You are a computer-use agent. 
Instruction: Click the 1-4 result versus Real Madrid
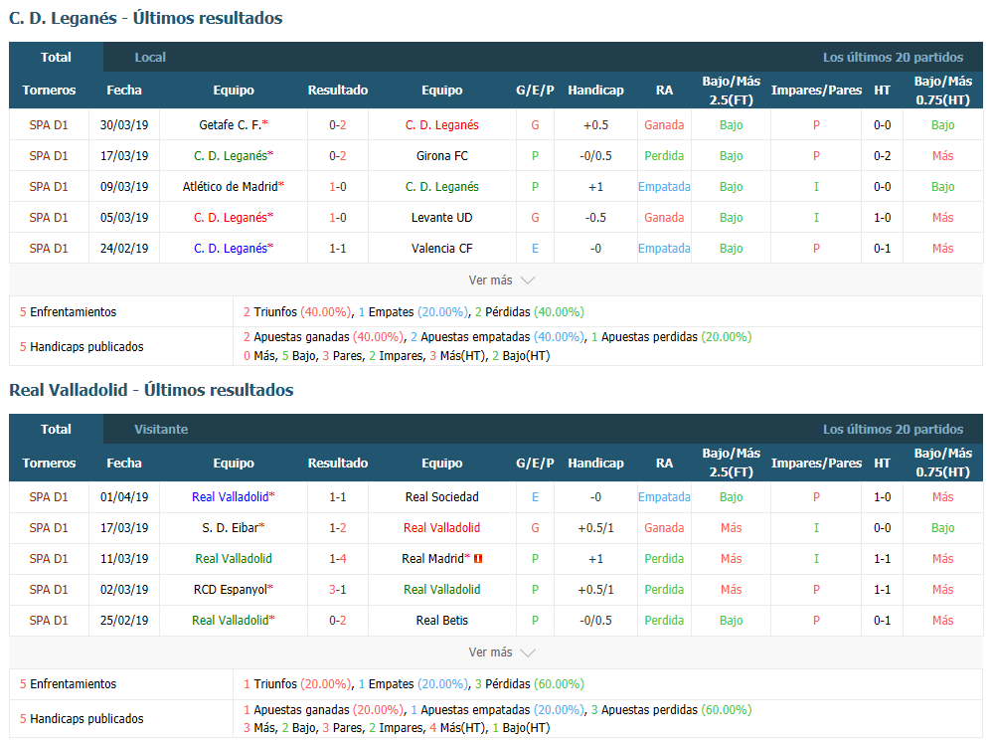(338, 558)
